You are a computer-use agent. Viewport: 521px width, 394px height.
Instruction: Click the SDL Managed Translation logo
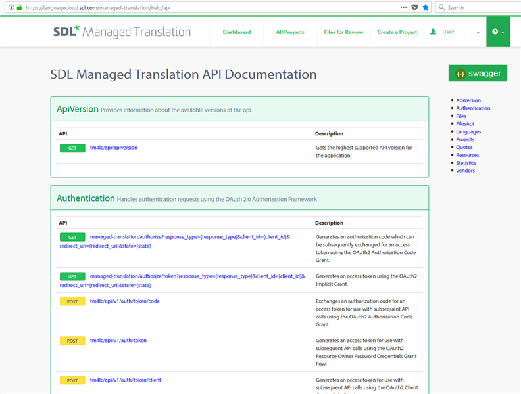click(122, 32)
